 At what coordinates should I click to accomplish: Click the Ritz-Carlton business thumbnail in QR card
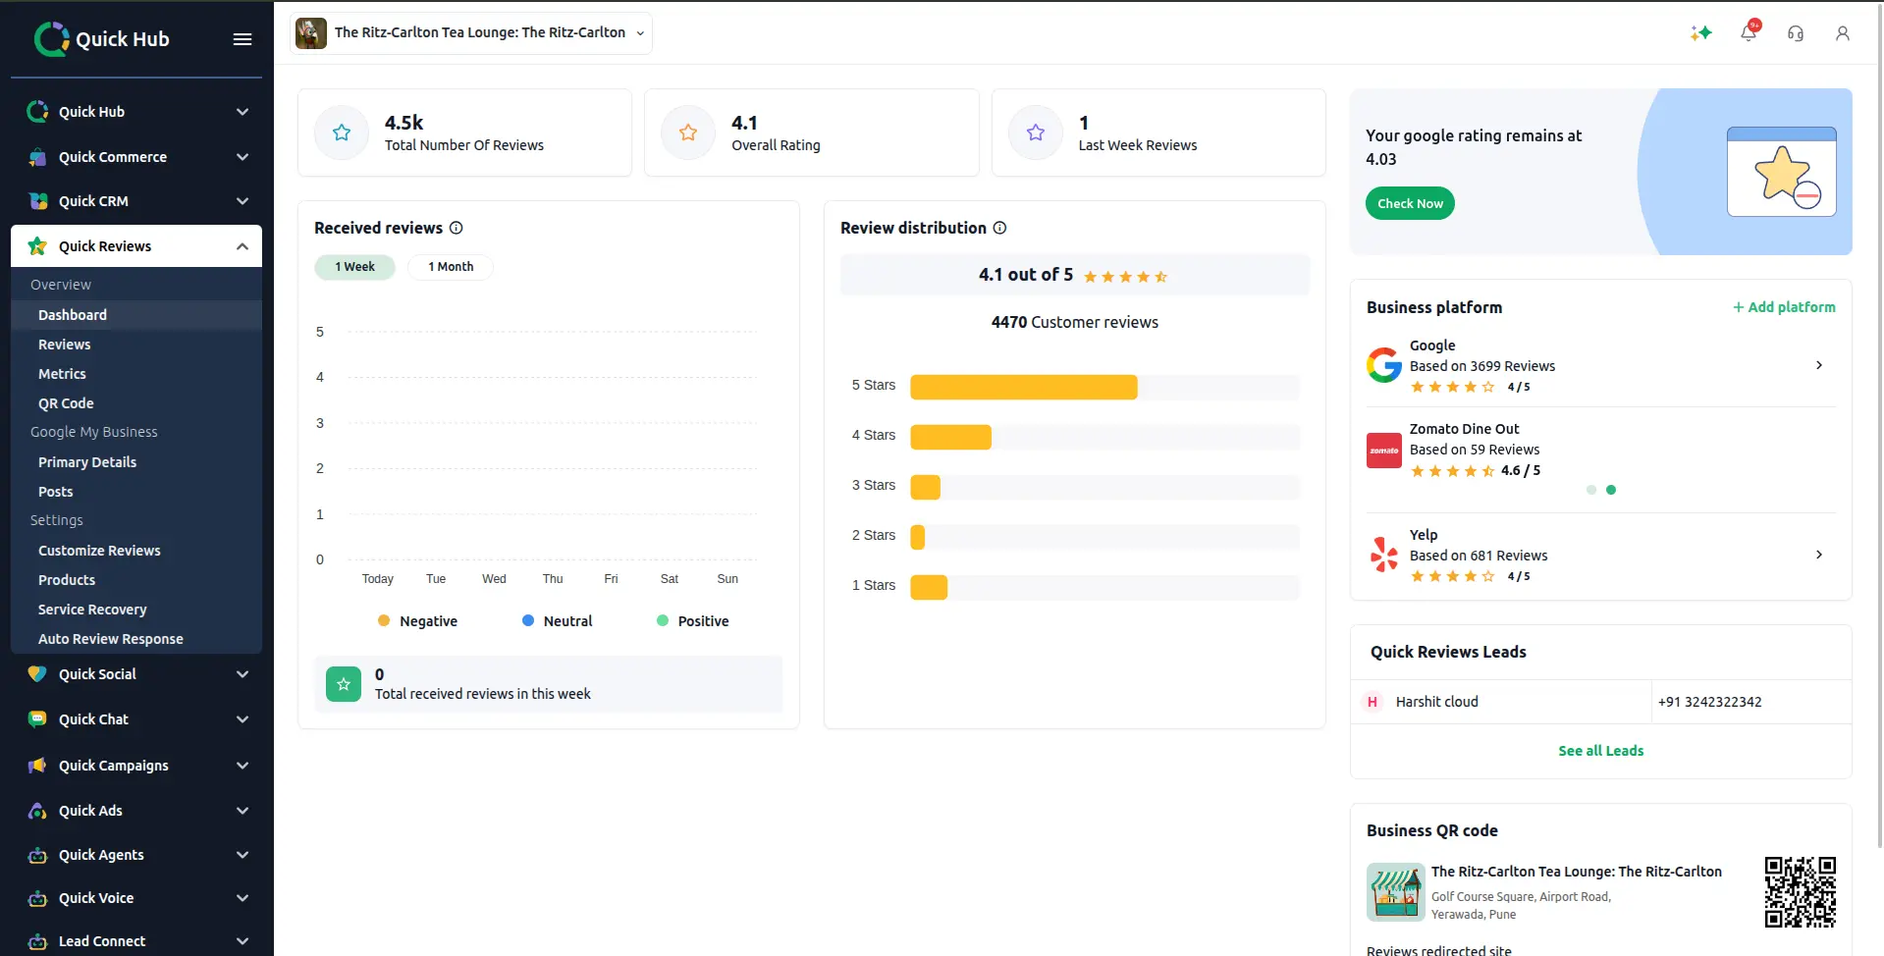[1396, 892]
